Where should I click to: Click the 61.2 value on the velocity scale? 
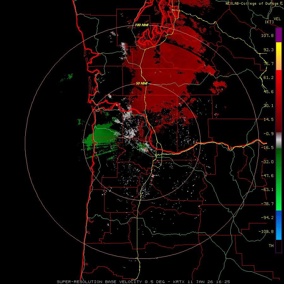click(269, 78)
